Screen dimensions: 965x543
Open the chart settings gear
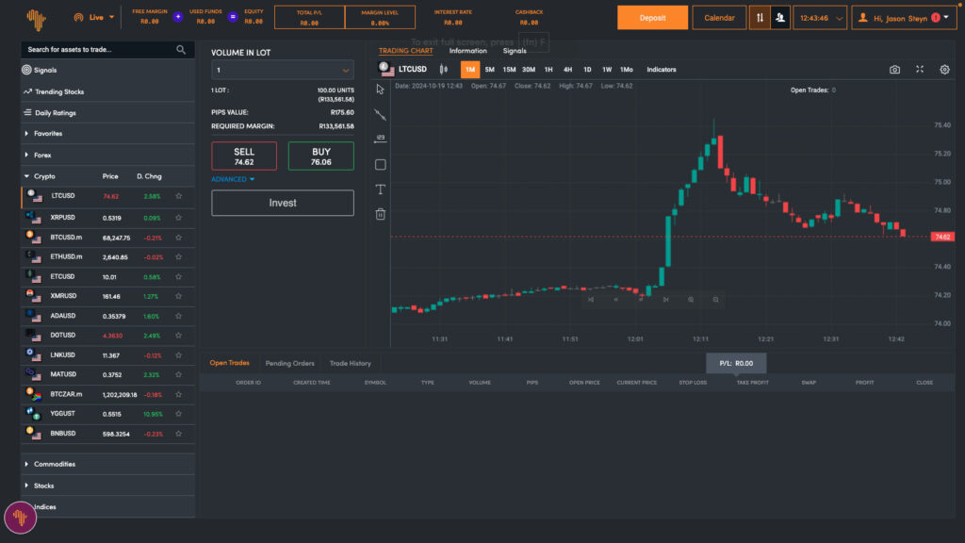pyautogui.click(x=942, y=68)
